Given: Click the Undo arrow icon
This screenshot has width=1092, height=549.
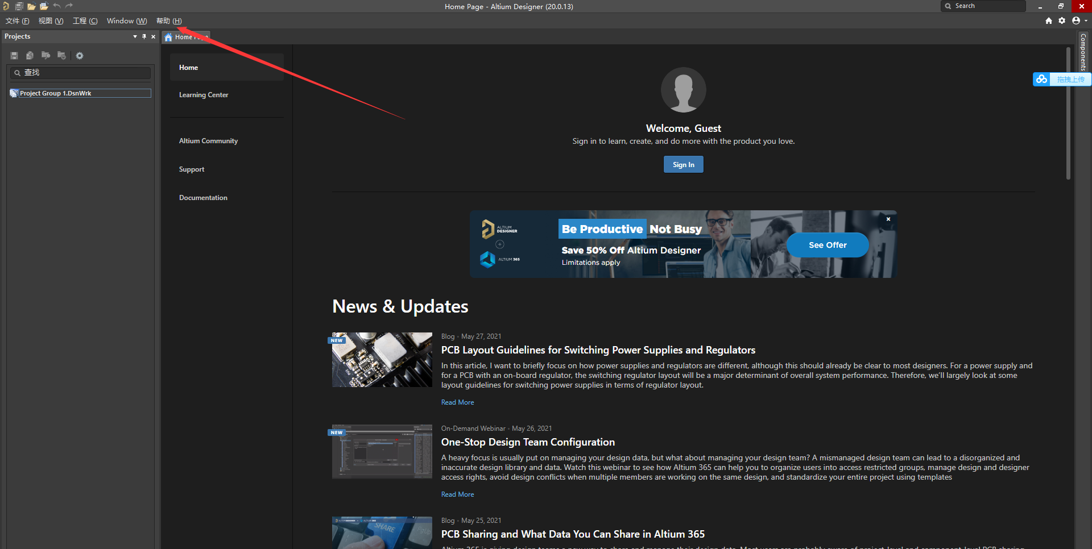Looking at the screenshot, I should (57, 6).
